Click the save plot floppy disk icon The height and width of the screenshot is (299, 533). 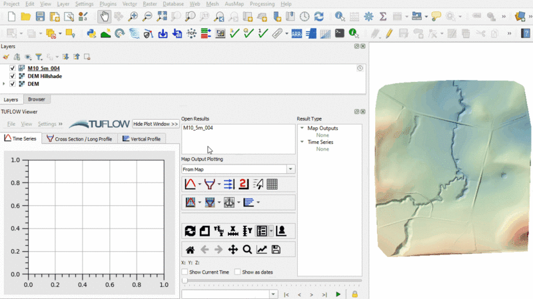[x=276, y=250]
